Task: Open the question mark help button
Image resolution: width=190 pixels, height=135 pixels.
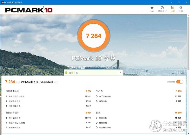Action: [120, 73]
